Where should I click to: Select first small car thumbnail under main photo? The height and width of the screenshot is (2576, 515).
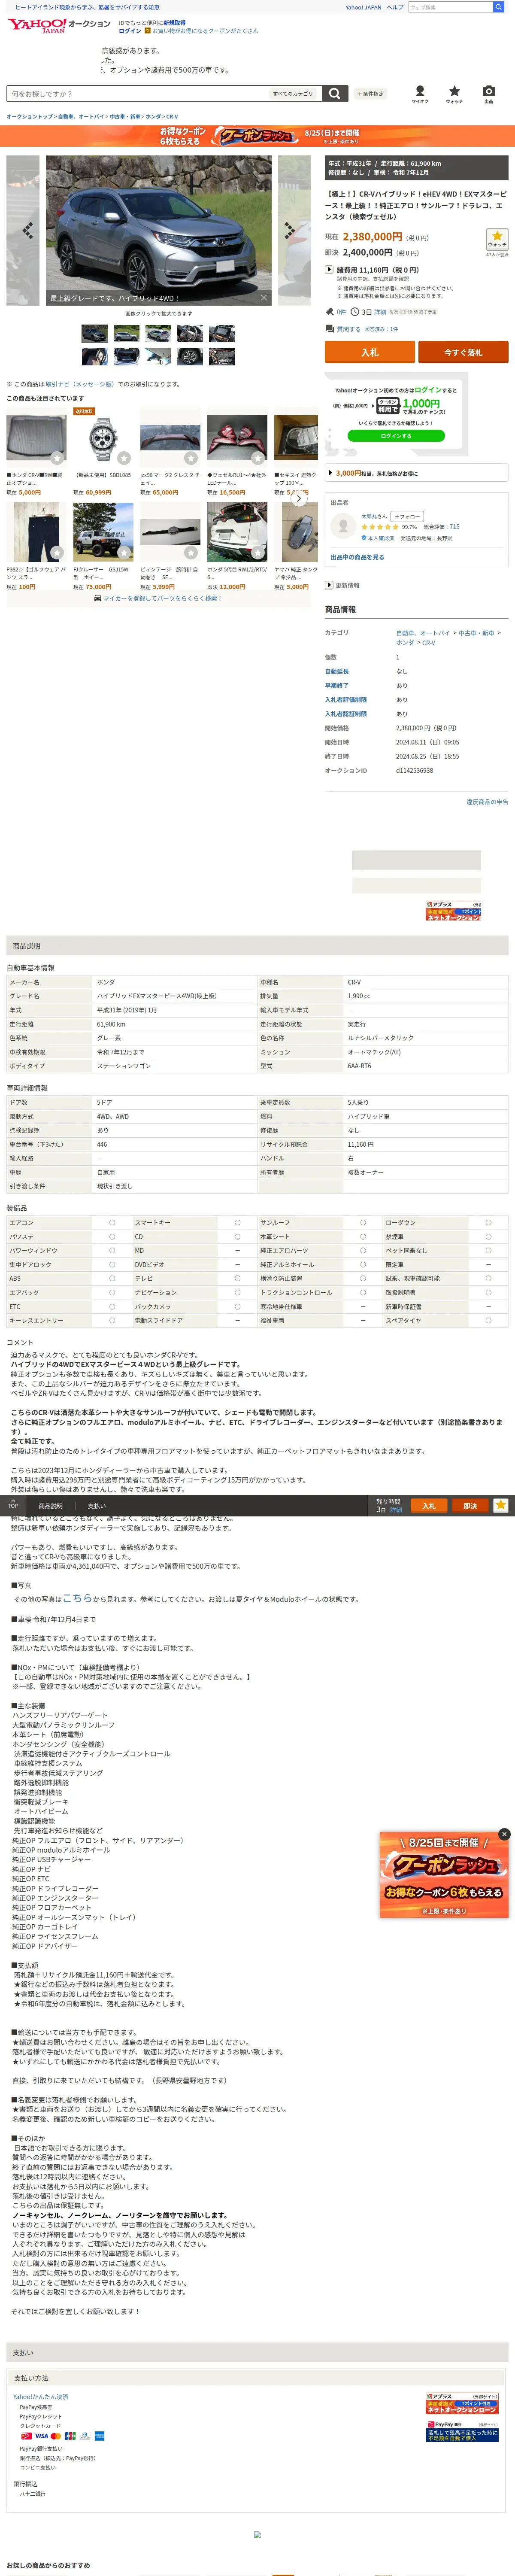click(94, 333)
